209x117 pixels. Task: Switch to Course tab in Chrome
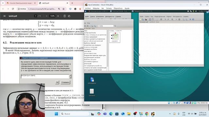pos(21,3)
